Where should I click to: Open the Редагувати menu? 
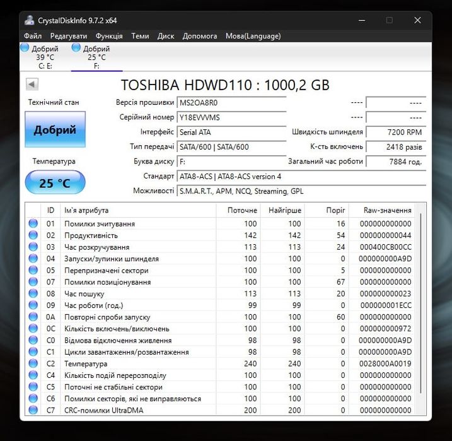69,36
